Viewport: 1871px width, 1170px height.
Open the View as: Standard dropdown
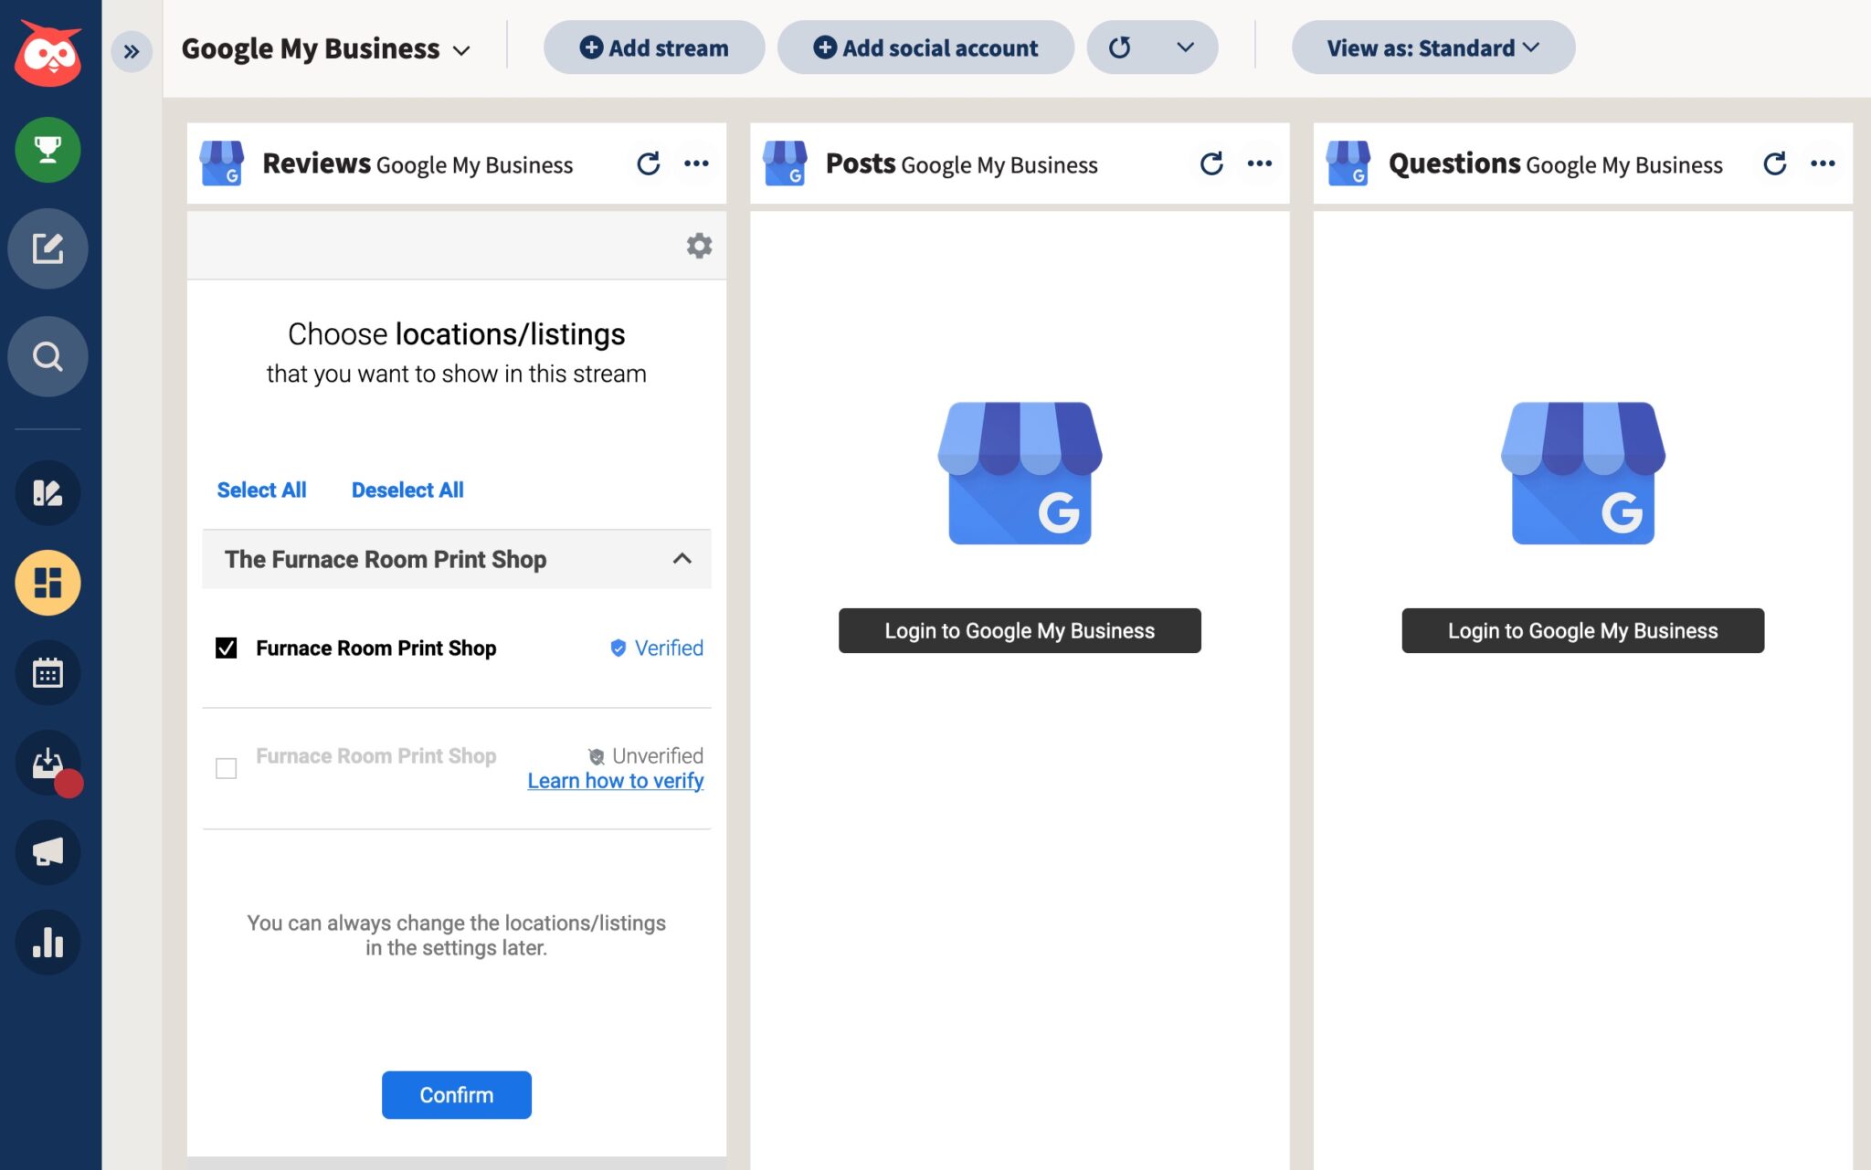(x=1432, y=47)
